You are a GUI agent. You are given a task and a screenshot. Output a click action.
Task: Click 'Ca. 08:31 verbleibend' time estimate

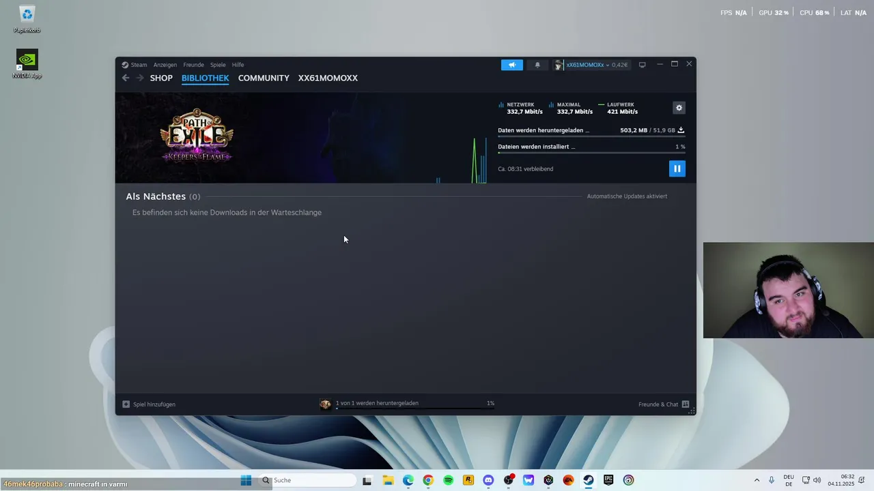[x=526, y=169]
